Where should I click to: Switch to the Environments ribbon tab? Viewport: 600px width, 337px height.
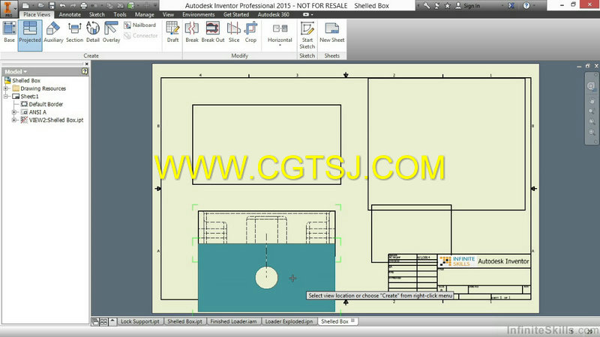(198, 14)
